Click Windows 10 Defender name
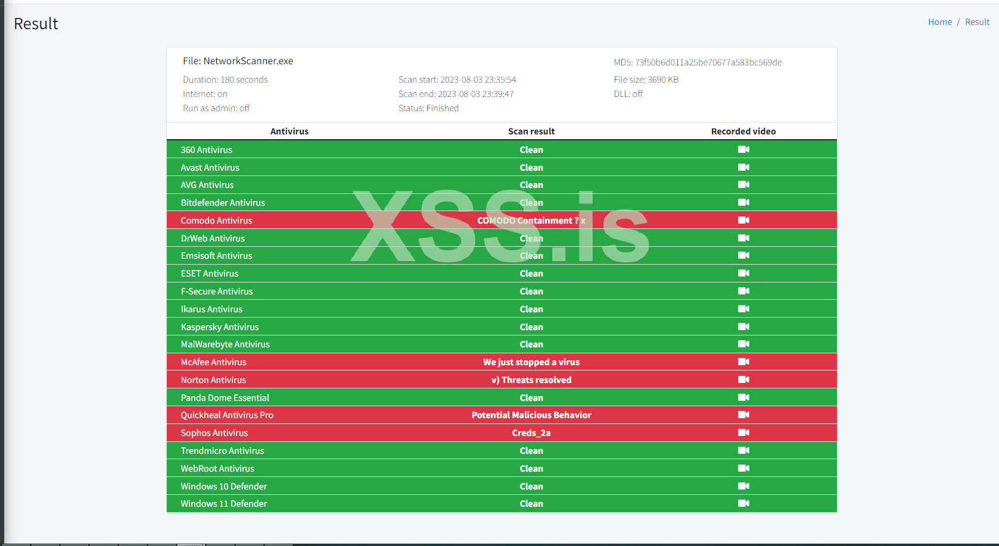Screen dimensions: 999x546 pyautogui.click(x=224, y=487)
